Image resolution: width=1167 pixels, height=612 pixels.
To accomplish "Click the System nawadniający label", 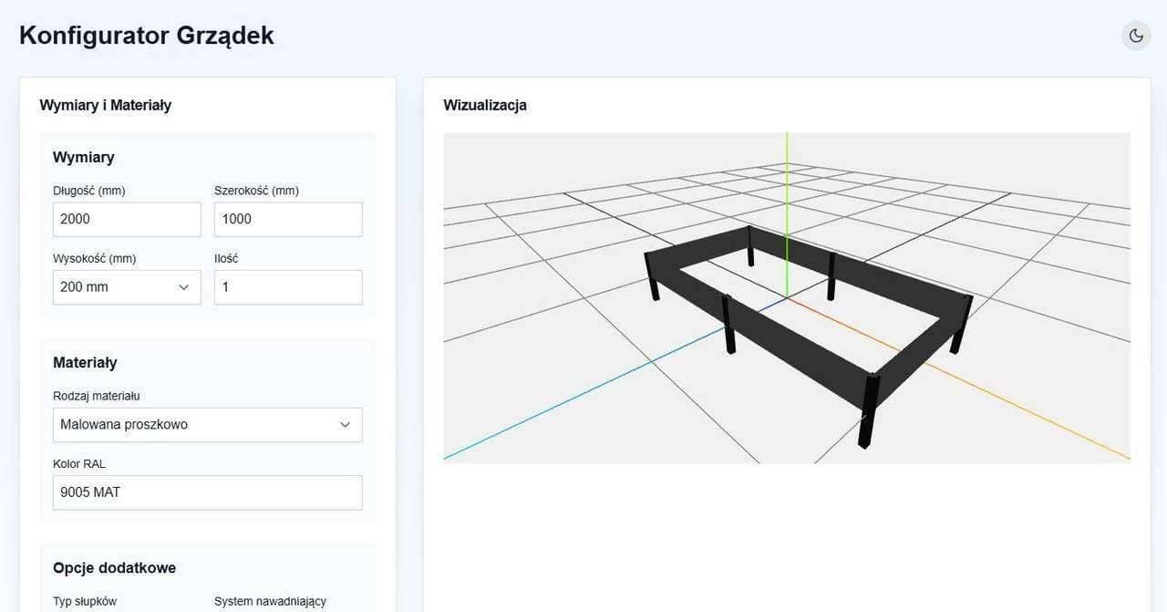I will click(x=270, y=601).
